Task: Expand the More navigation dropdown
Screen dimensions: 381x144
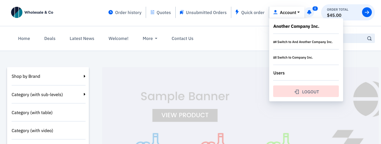Action: click(150, 38)
